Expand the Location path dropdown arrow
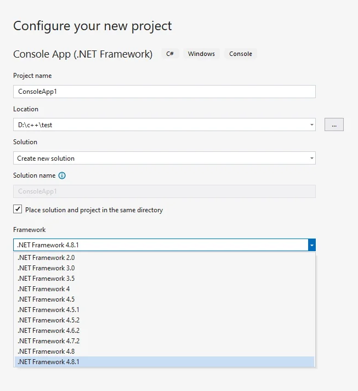The image size is (358, 391). [x=311, y=124]
